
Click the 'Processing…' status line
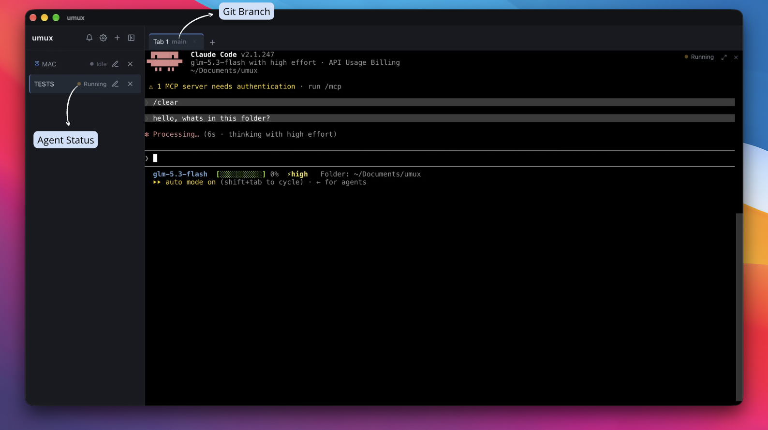pos(240,134)
